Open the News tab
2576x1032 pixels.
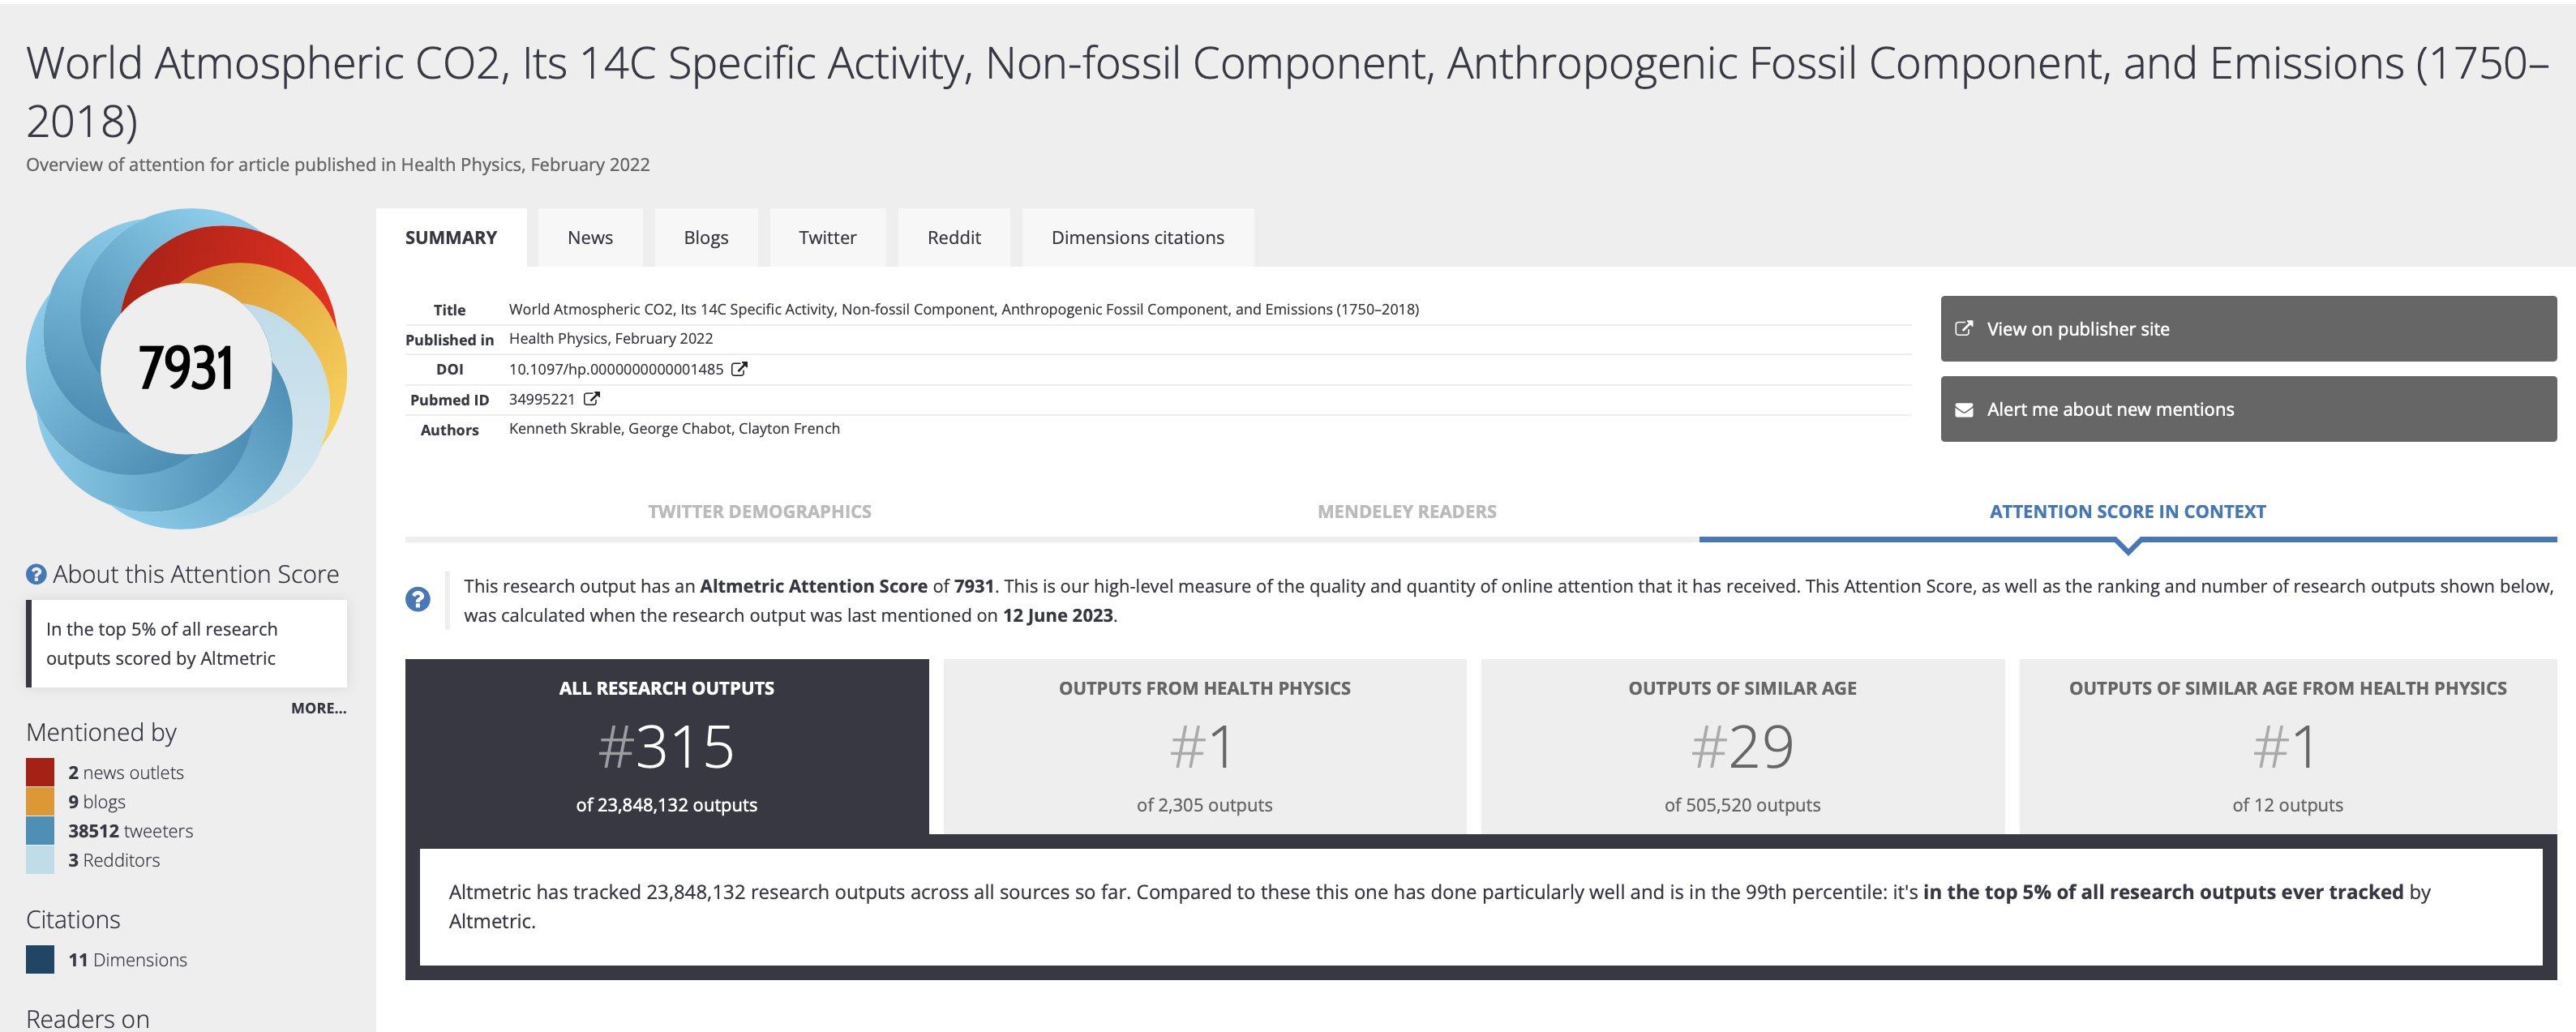pyautogui.click(x=590, y=238)
